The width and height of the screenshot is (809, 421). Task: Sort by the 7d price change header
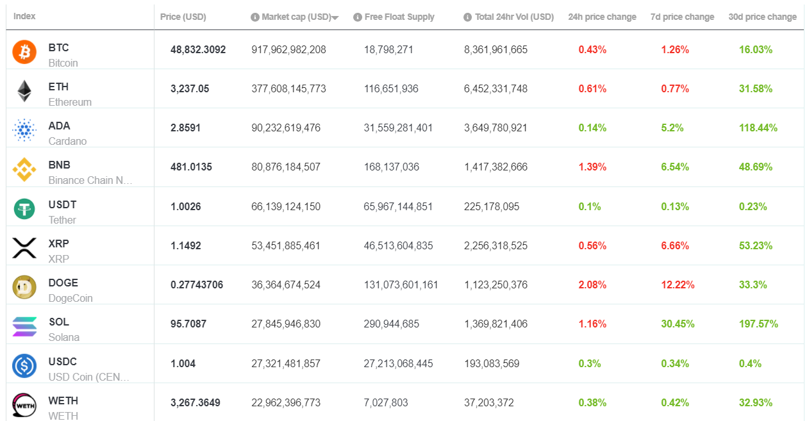[682, 17]
